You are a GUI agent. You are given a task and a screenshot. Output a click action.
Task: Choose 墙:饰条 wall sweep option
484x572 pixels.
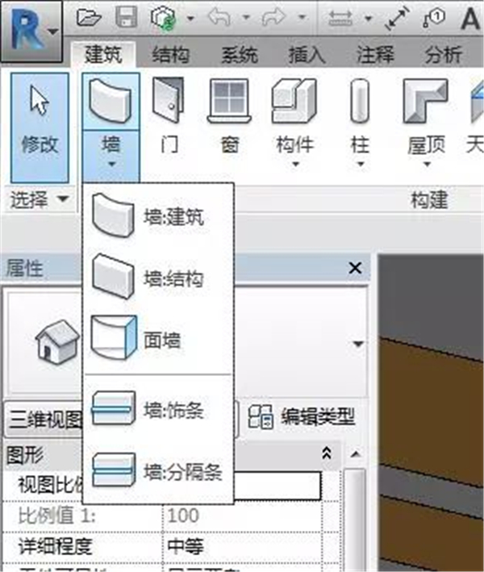click(158, 410)
